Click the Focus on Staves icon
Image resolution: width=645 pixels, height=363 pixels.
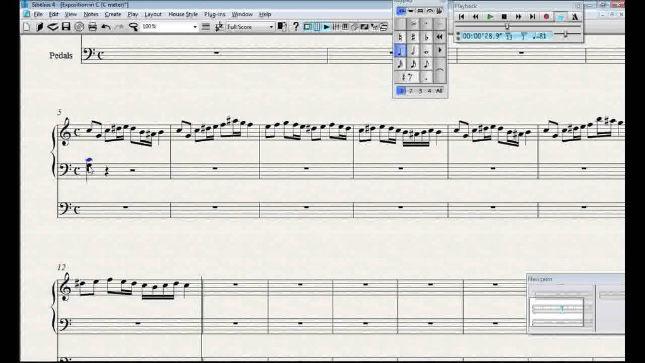tap(206, 26)
